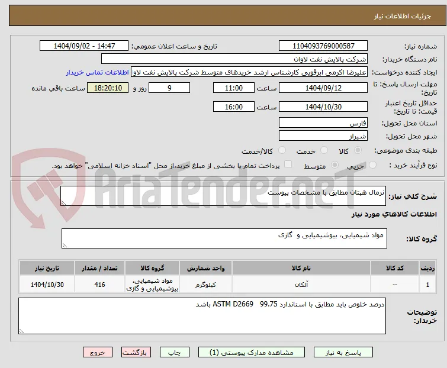Screen dimensions: 447x368
Task: Open اطلاعات تماس خریدار link
Action: coord(98,72)
